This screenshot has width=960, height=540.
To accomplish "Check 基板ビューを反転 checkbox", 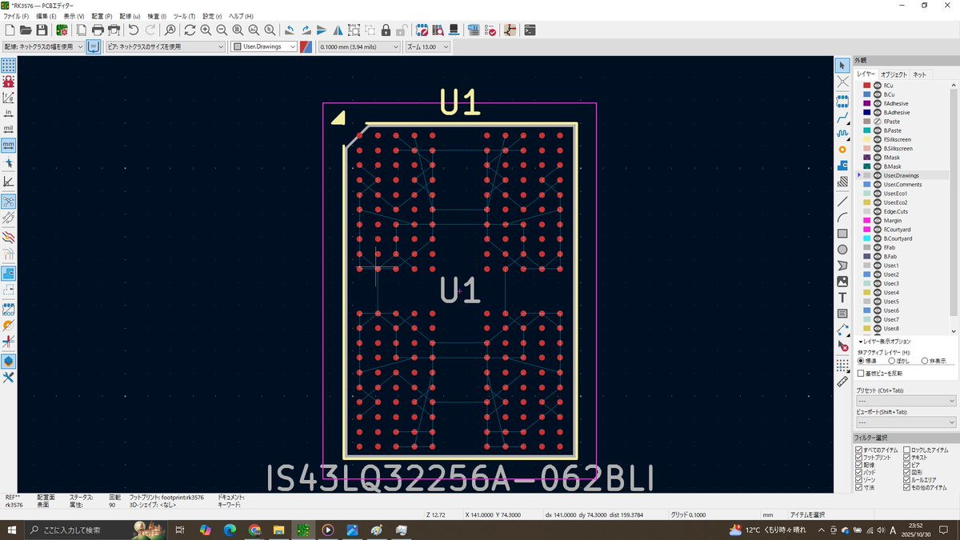I will [861, 373].
